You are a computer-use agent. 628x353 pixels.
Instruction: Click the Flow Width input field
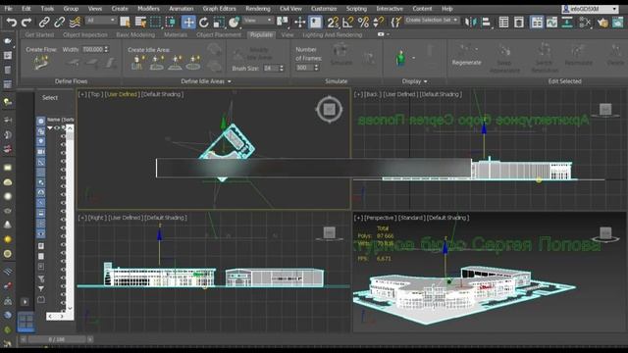pyautogui.click(x=92, y=49)
